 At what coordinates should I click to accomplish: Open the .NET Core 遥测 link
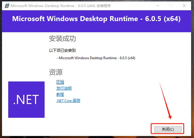point(68,100)
